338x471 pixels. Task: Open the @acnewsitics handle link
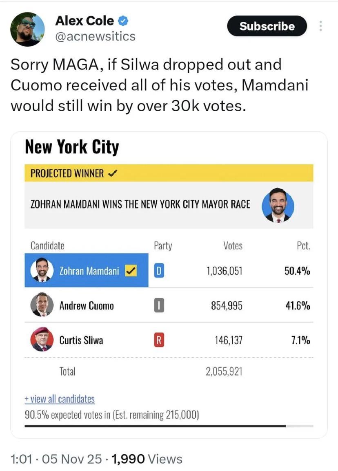95,36
